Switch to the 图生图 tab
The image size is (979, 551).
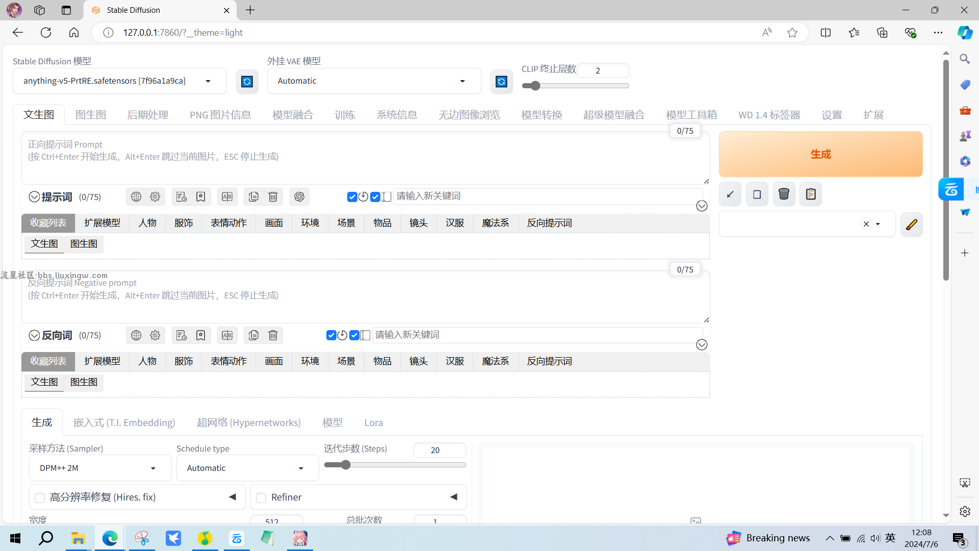90,114
